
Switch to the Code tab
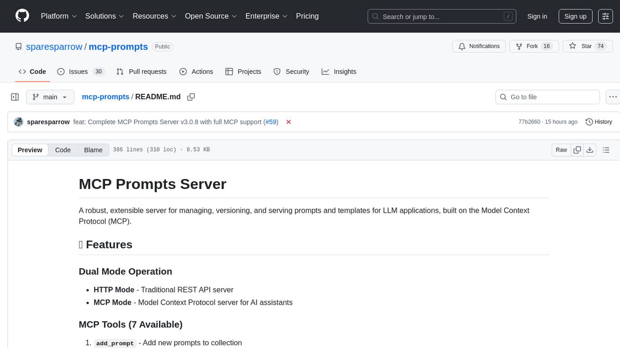[x=32, y=72]
